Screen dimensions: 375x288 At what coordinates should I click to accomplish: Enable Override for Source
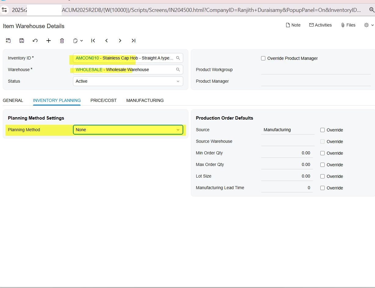tap(322, 130)
